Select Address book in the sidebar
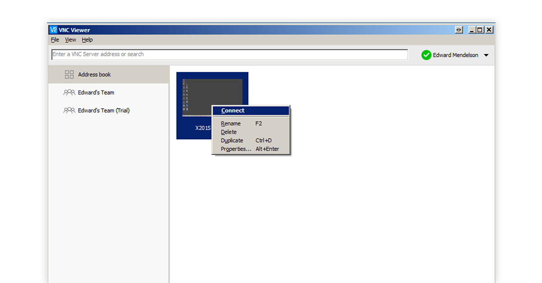Screen dimensions: 542x283 click(x=108, y=75)
